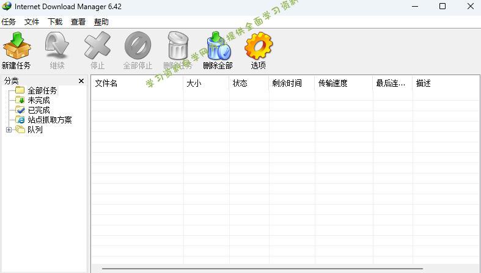The image size is (481, 273).
Task: Click the 删除全部 (delete all) icon
Action: point(218,45)
